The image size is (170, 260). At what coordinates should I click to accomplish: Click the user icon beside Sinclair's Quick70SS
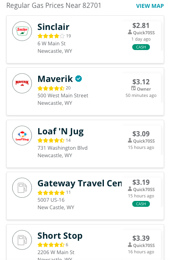[x=130, y=32]
